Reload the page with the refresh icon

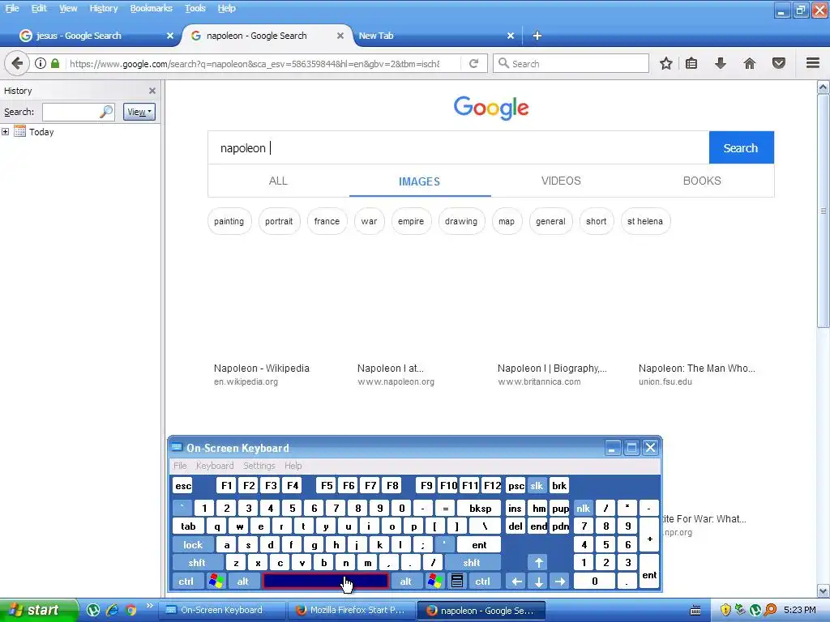point(473,63)
